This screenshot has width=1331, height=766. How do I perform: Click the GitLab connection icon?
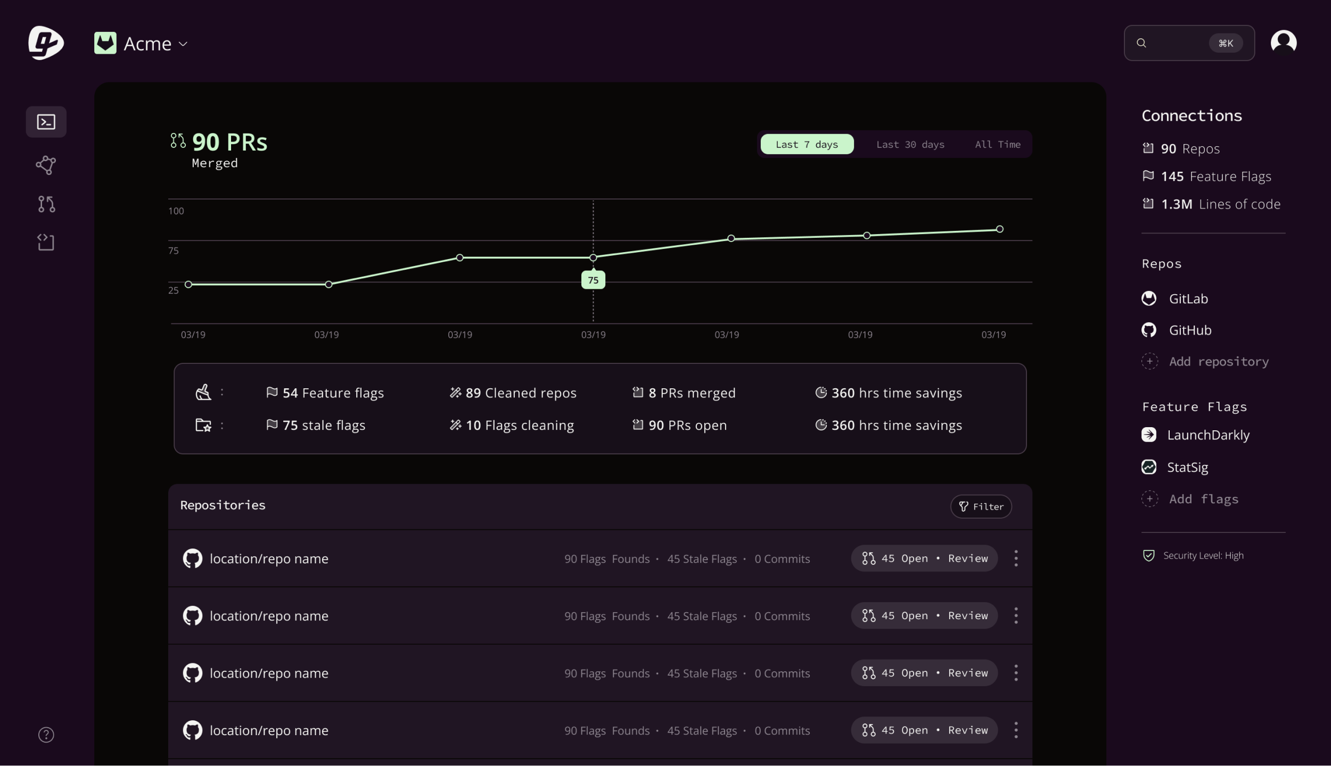point(1149,298)
